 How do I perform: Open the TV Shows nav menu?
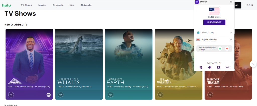coord(26,5)
